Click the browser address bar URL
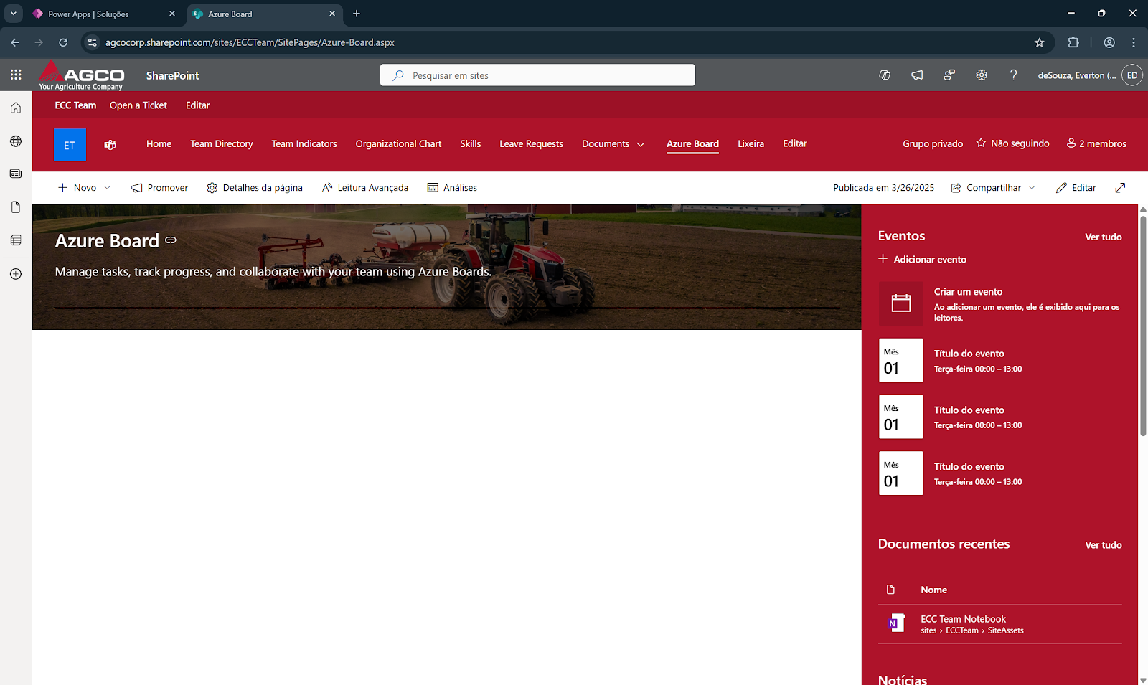The width and height of the screenshot is (1148, 685). pos(250,42)
